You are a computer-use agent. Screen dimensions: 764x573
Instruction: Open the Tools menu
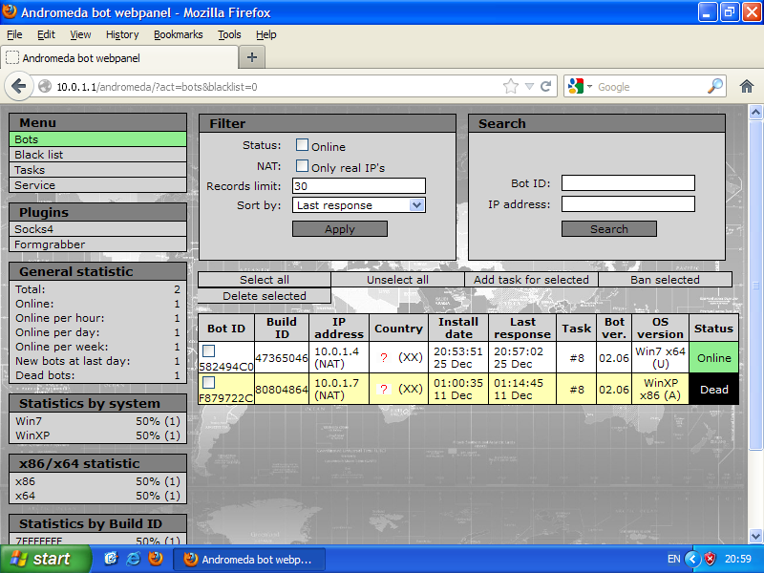[x=229, y=34]
